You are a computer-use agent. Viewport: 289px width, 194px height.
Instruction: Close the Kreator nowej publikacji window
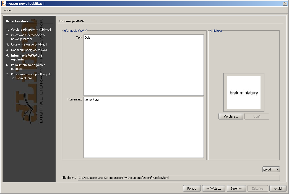(x=285, y=4)
